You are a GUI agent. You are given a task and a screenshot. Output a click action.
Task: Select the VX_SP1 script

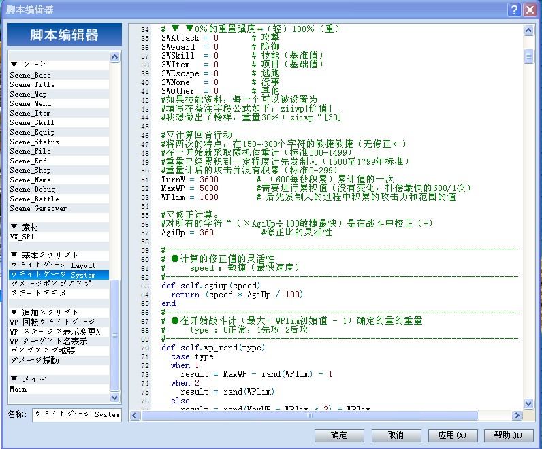pyautogui.click(x=59, y=237)
